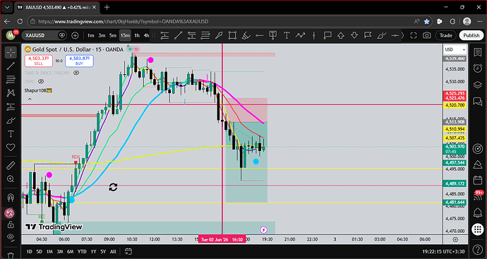This screenshot has width=487, height=259.
Task: Open a new browser tab
Action: (107, 7)
